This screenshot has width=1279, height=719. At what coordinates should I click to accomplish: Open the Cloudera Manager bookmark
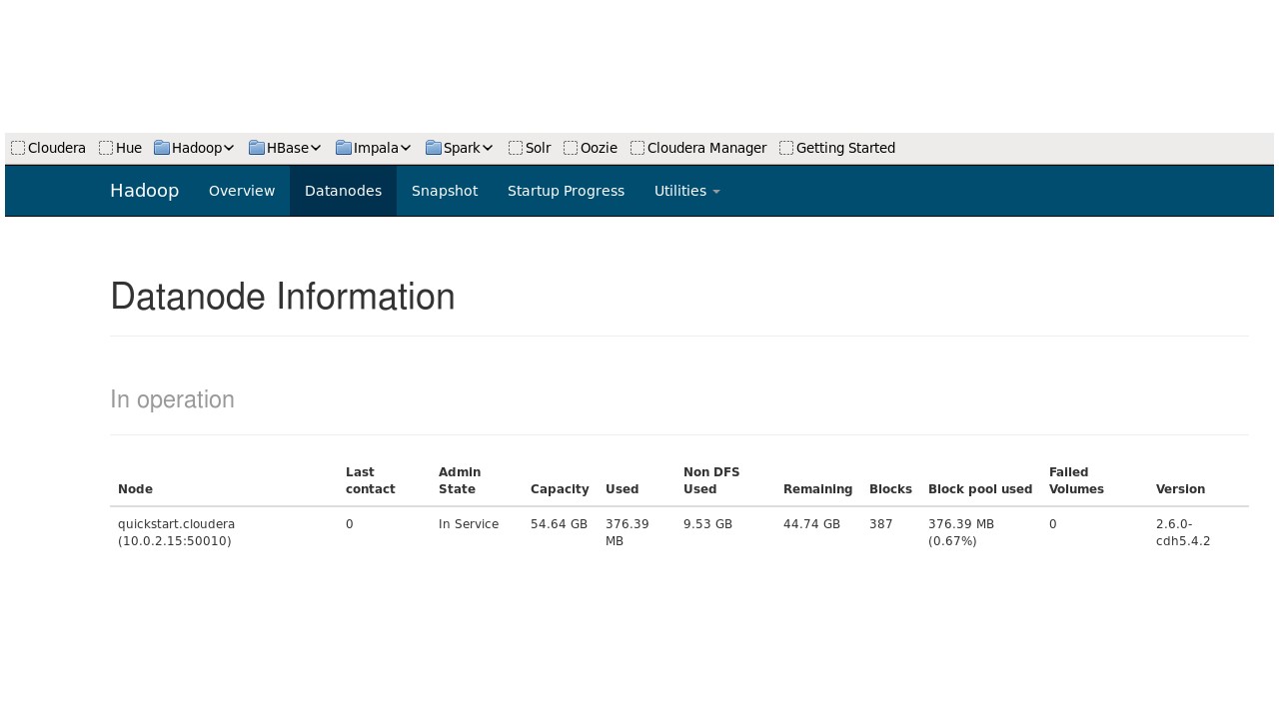(x=706, y=148)
